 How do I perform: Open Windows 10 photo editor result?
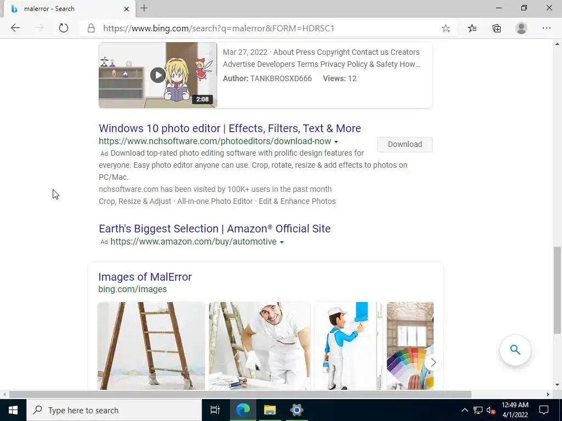coord(230,128)
